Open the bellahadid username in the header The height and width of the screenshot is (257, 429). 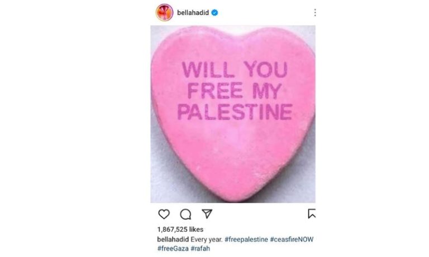193,13
